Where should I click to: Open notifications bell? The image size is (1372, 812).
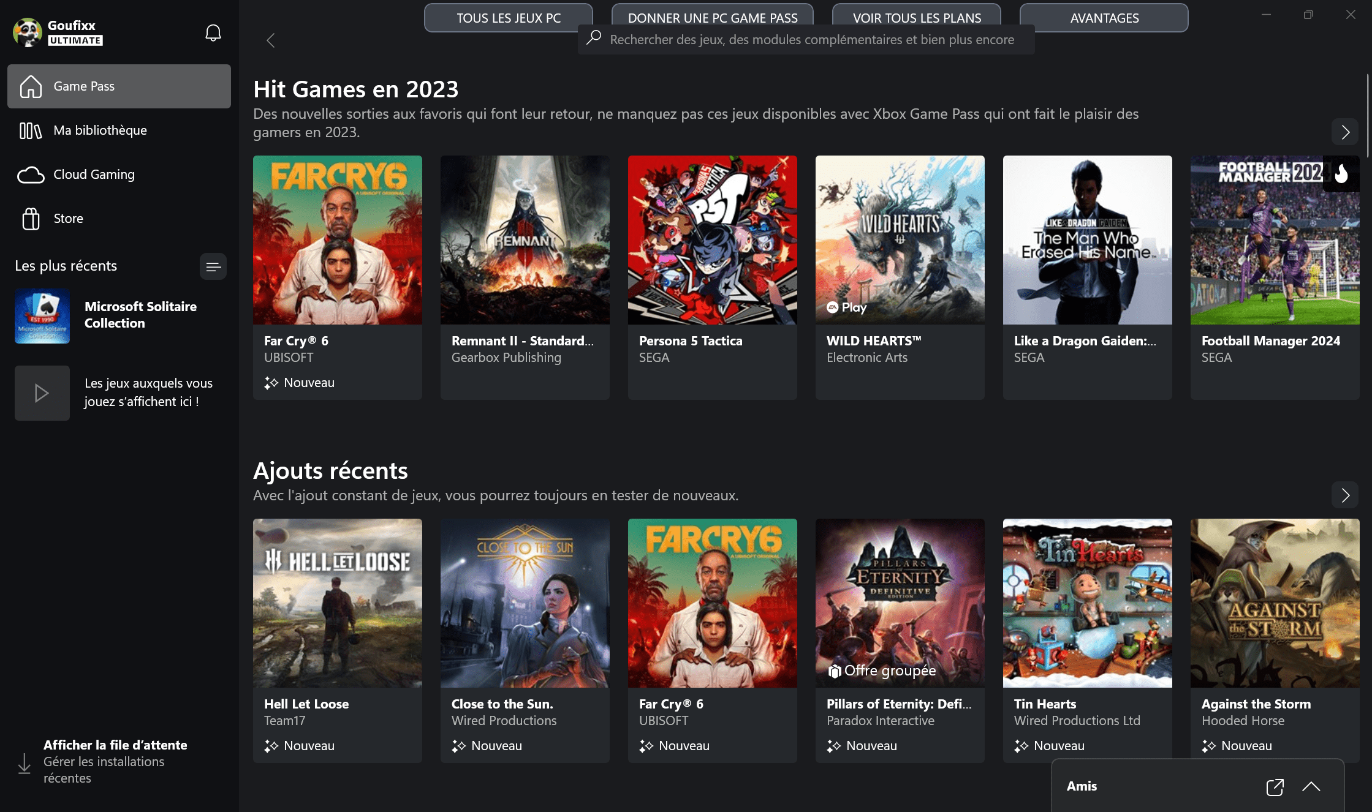pyautogui.click(x=213, y=33)
